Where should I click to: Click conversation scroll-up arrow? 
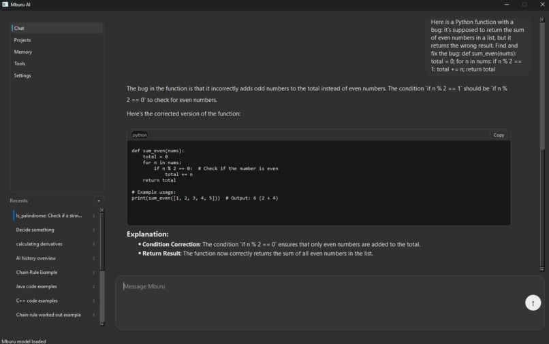542,20
